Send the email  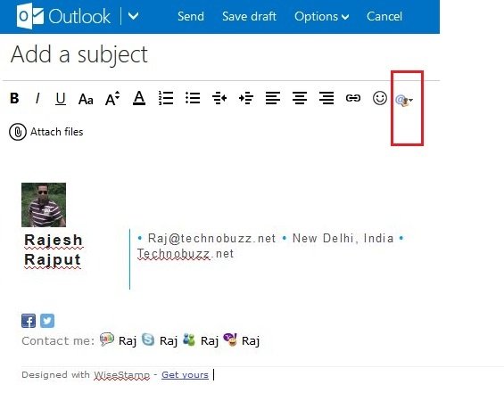191,16
